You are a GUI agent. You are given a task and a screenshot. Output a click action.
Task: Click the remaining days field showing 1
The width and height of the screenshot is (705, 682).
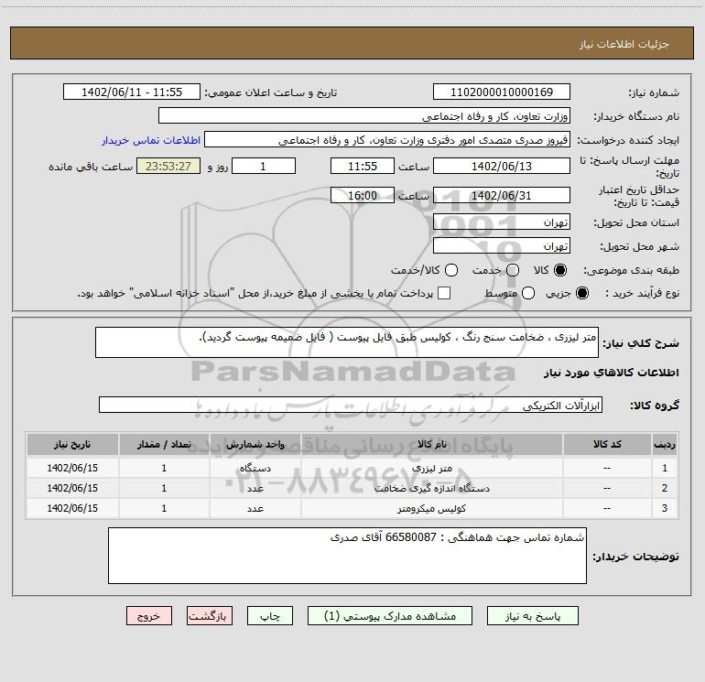[264, 166]
